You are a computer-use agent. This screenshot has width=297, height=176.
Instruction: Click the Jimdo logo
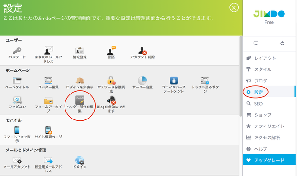coord(269,14)
